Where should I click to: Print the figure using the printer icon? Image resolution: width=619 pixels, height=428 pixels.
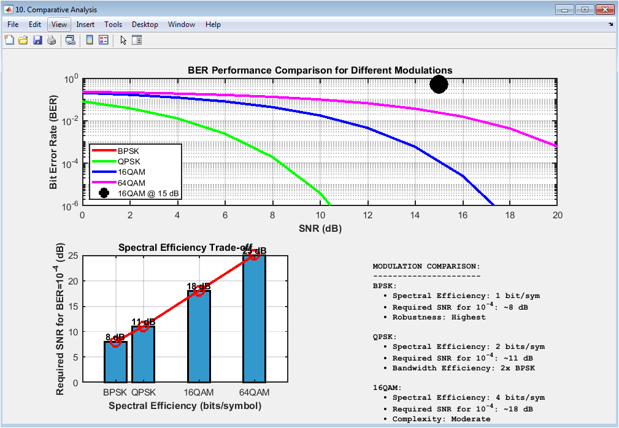click(52, 40)
